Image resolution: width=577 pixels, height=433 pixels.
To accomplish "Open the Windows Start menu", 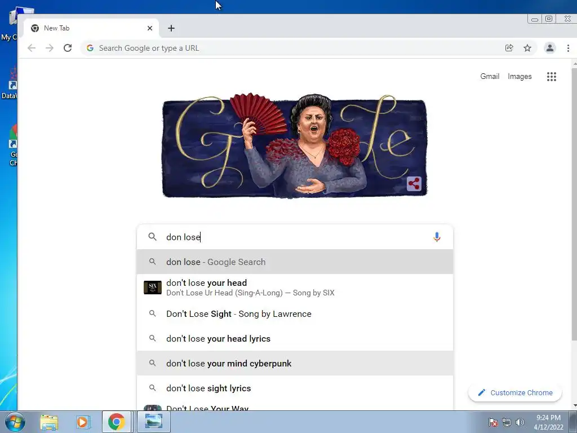I will point(15,422).
